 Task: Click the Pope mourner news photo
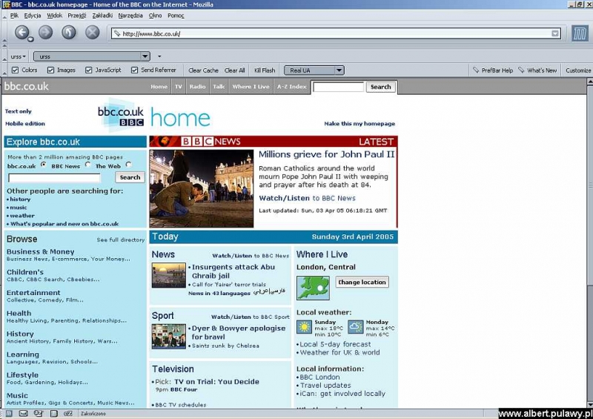(201, 188)
